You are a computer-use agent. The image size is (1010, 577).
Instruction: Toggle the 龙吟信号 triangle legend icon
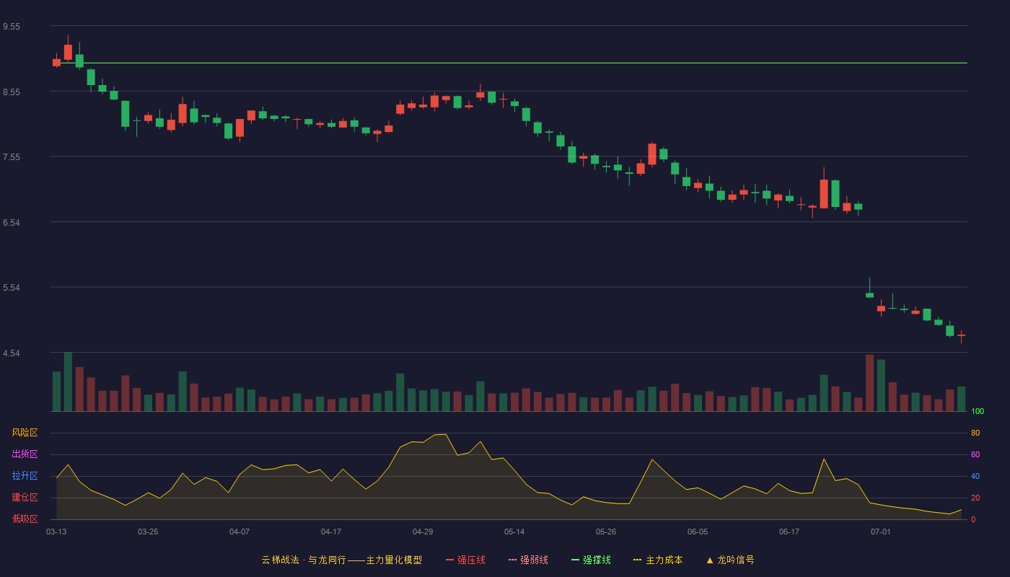(710, 560)
